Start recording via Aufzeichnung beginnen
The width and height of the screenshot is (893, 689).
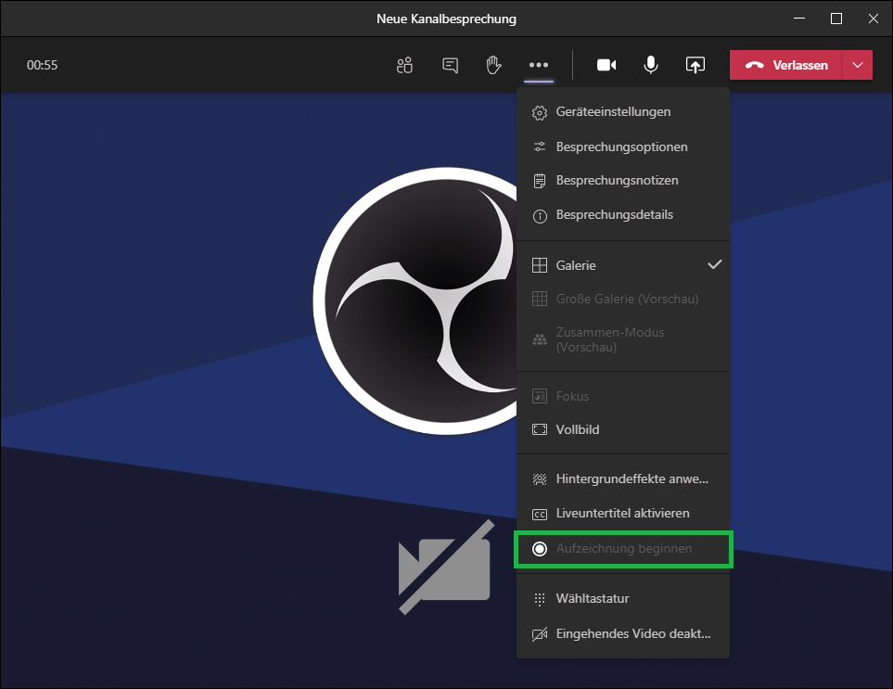[x=623, y=549]
